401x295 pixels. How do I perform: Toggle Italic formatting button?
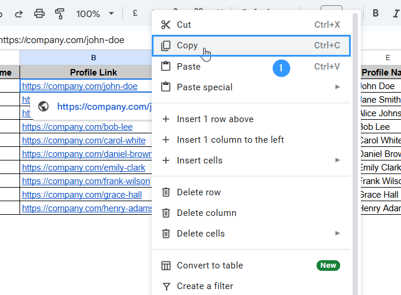coord(396,14)
